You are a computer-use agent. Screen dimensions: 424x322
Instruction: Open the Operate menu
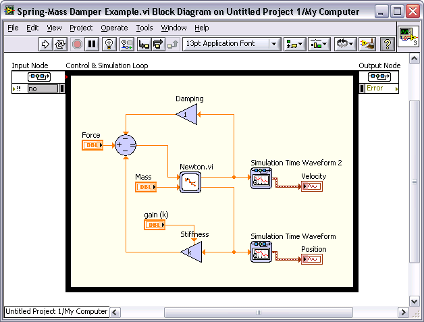pos(114,28)
